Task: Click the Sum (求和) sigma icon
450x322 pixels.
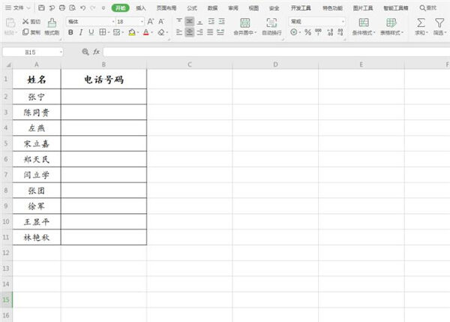Action: click(421, 23)
